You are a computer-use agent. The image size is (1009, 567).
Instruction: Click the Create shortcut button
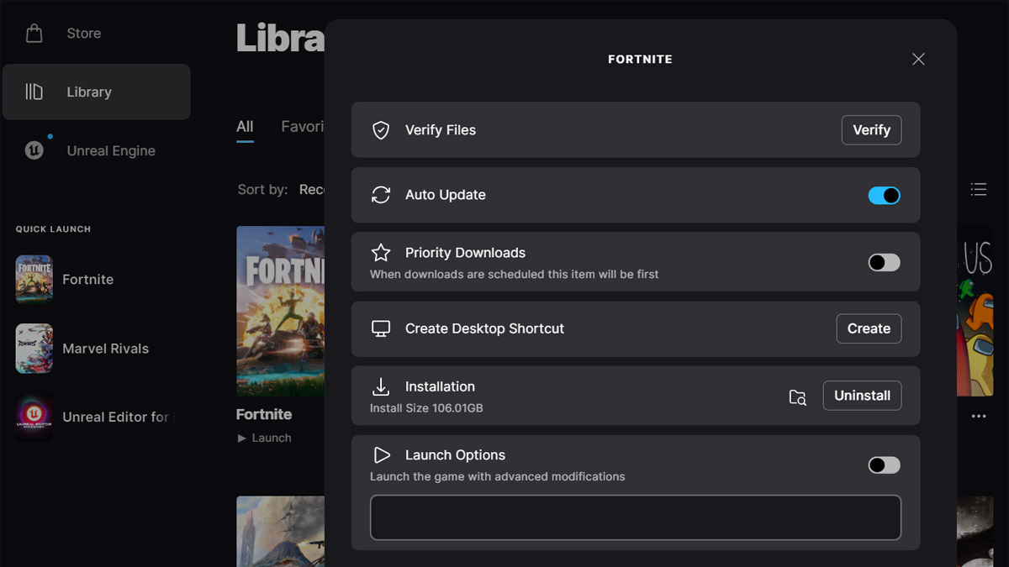click(x=869, y=328)
